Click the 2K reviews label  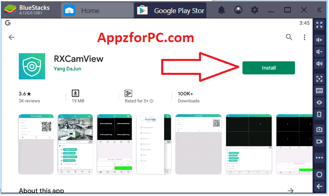tap(29, 101)
